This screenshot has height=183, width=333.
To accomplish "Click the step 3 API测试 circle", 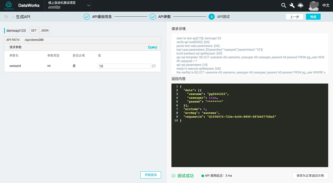I will tap(212, 17).
